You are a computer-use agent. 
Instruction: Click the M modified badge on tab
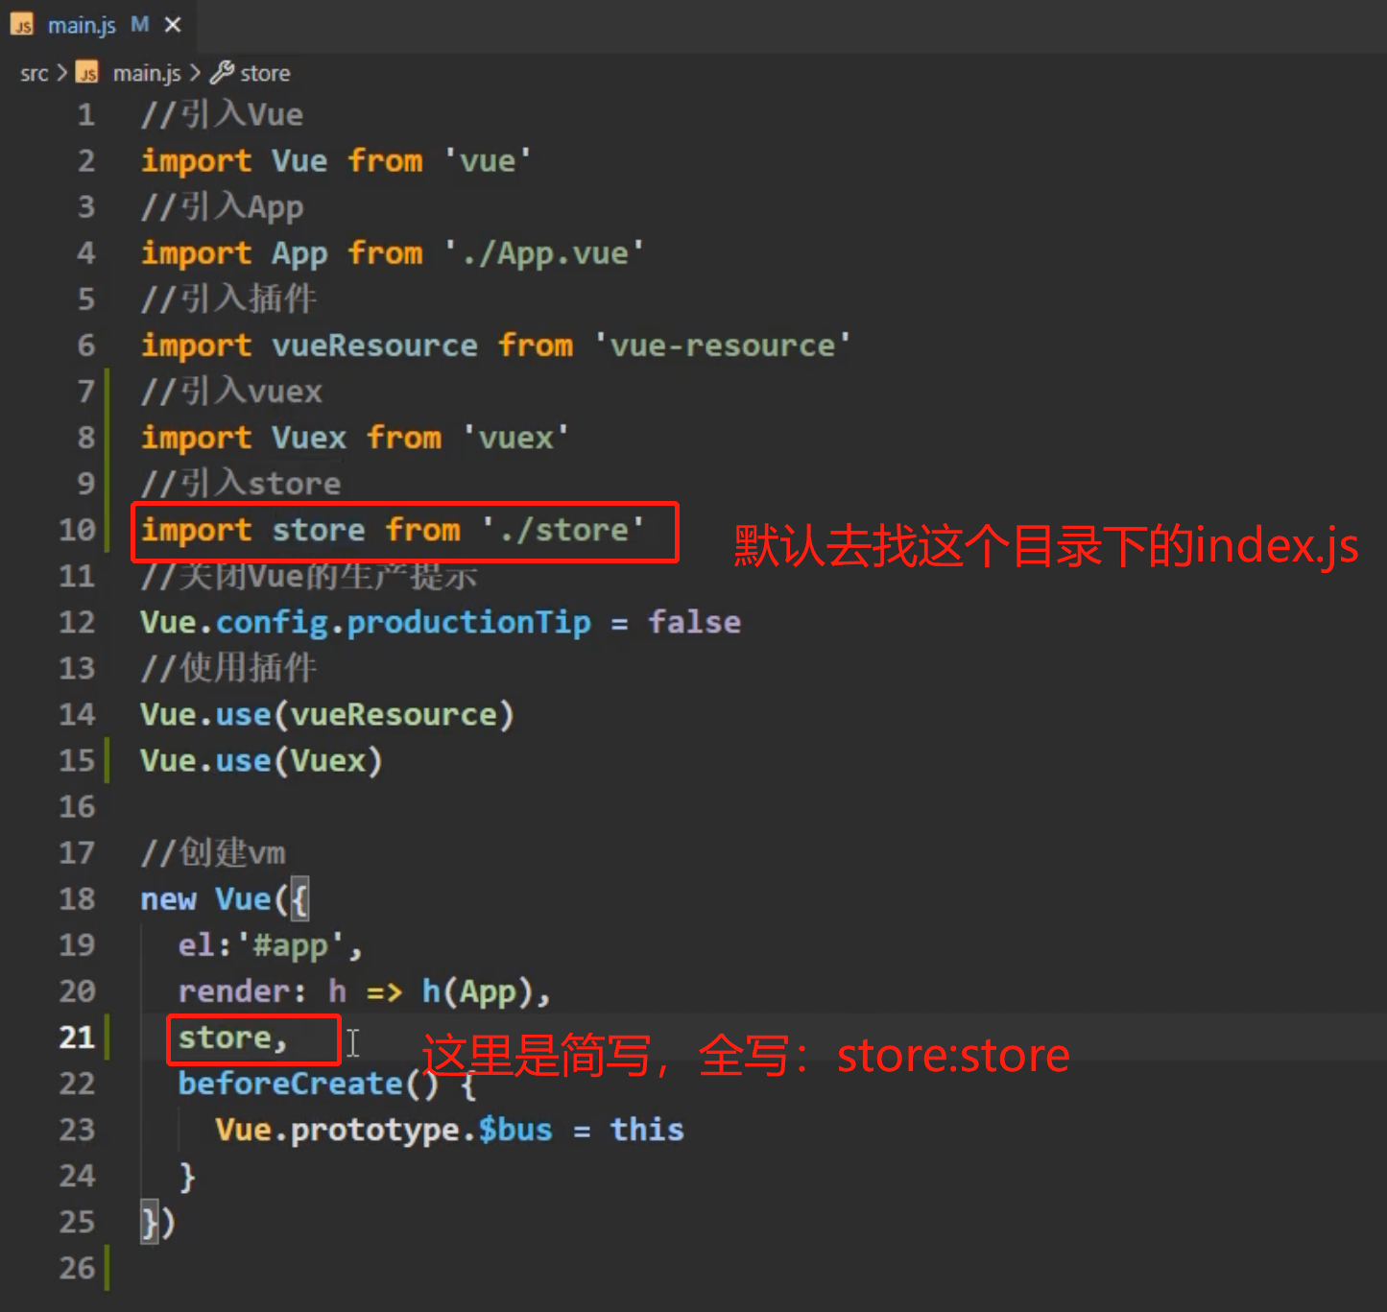click(140, 25)
